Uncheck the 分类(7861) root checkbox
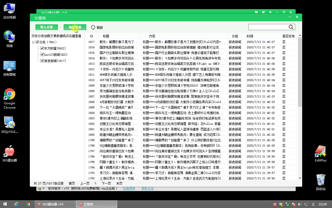 coord(37,42)
